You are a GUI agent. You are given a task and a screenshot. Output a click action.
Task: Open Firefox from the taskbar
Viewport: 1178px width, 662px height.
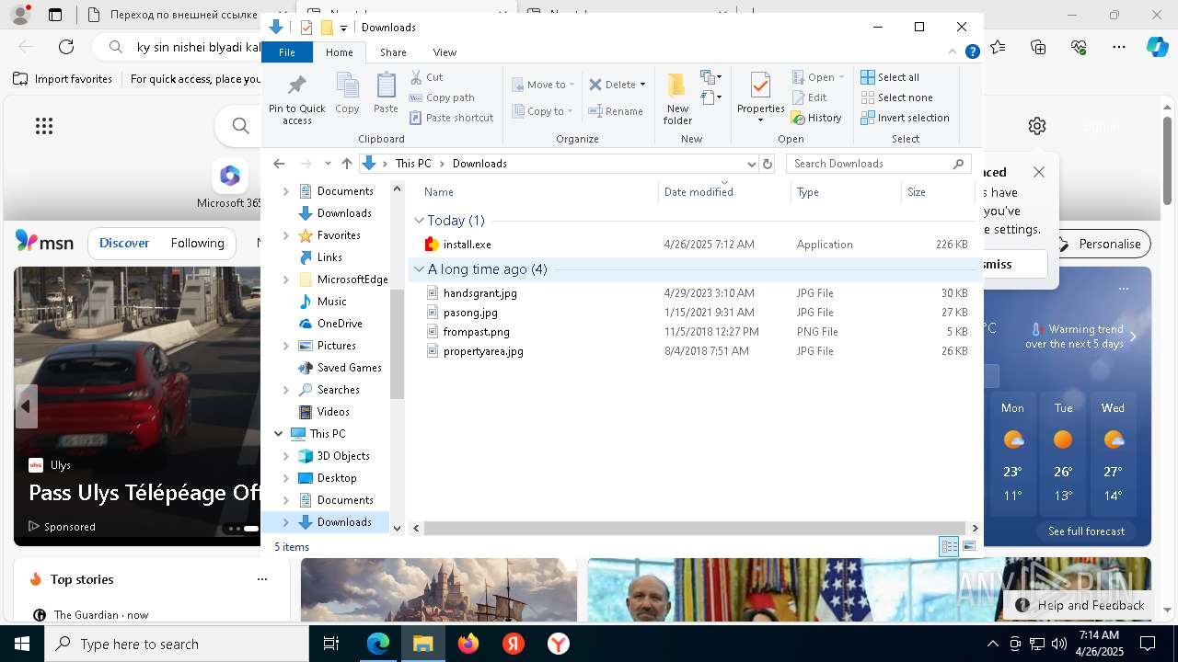point(468,644)
